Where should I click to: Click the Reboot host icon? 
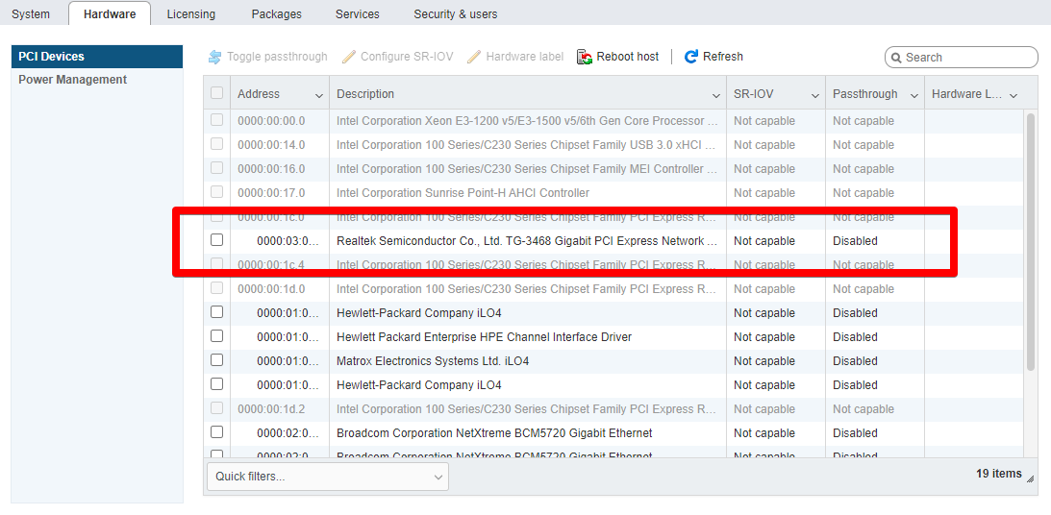pyautogui.click(x=585, y=57)
